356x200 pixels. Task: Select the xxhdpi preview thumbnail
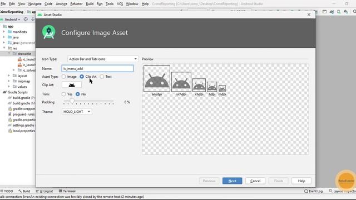click(x=181, y=82)
